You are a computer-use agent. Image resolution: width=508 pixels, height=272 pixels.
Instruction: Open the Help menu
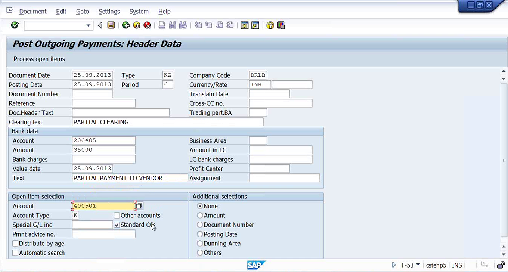pyautogui.click(x=164, y=12)
